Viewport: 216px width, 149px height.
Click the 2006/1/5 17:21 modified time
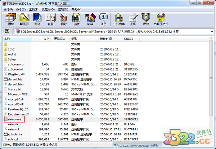[x=111, y=129]
